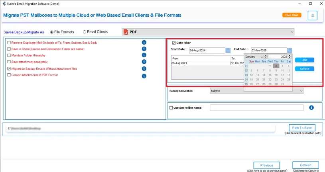Uncheck the Date Filter checkbox
325x172 pixels.
pos(174,43)
